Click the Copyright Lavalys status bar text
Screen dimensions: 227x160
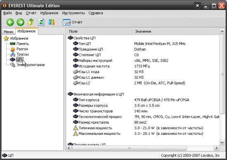(x=190, y=155)
